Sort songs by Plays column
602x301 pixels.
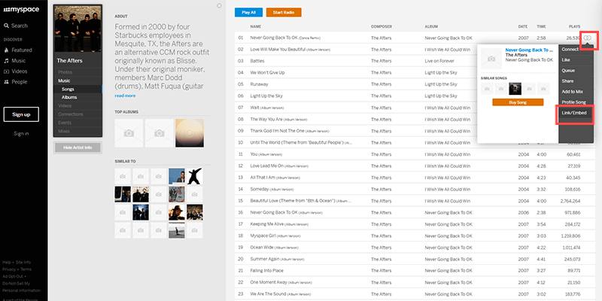(574, 26)
